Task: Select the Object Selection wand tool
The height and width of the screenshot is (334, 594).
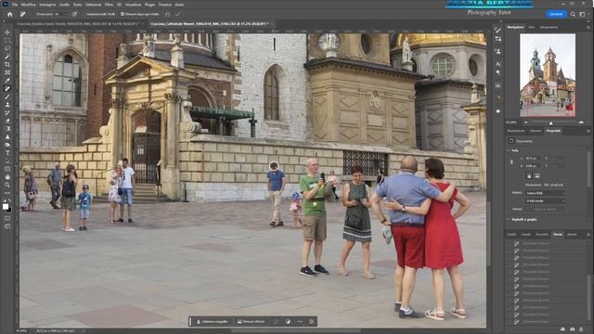Action: (x=7, y=57)
